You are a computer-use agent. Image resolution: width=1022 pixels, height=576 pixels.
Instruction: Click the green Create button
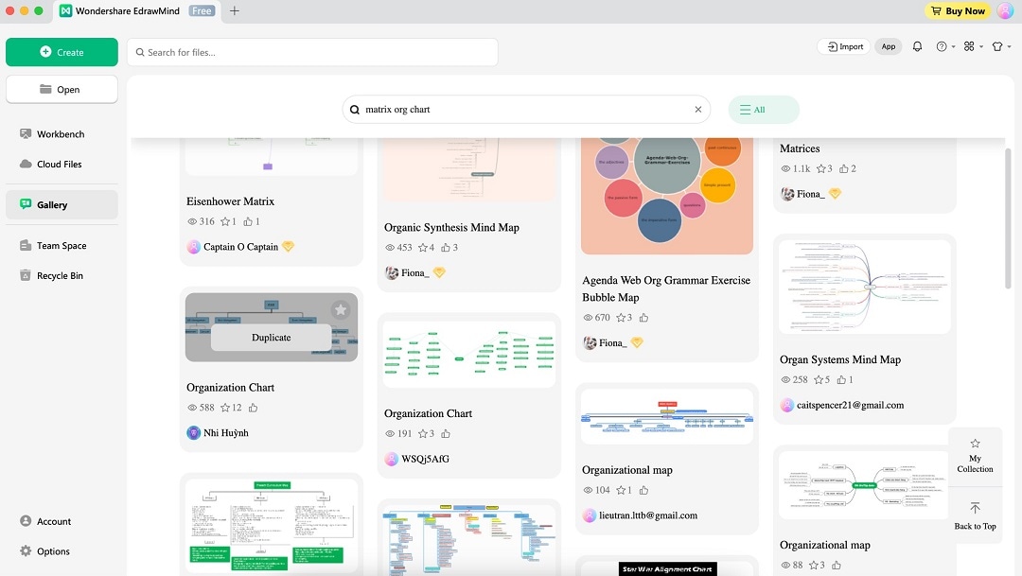(62, 52)
